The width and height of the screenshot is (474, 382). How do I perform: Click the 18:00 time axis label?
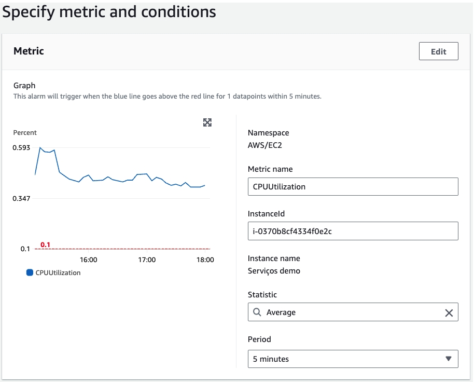click(205, 260)
